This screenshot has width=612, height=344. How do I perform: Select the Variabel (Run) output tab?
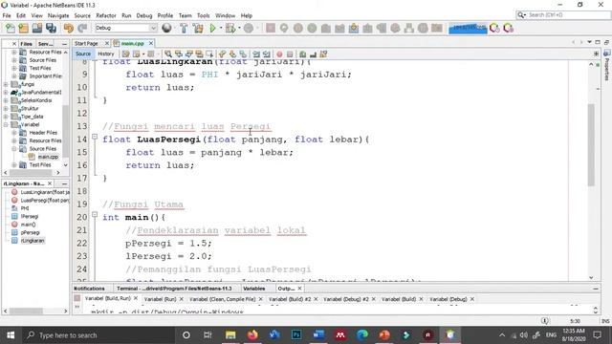coord(160,299)
